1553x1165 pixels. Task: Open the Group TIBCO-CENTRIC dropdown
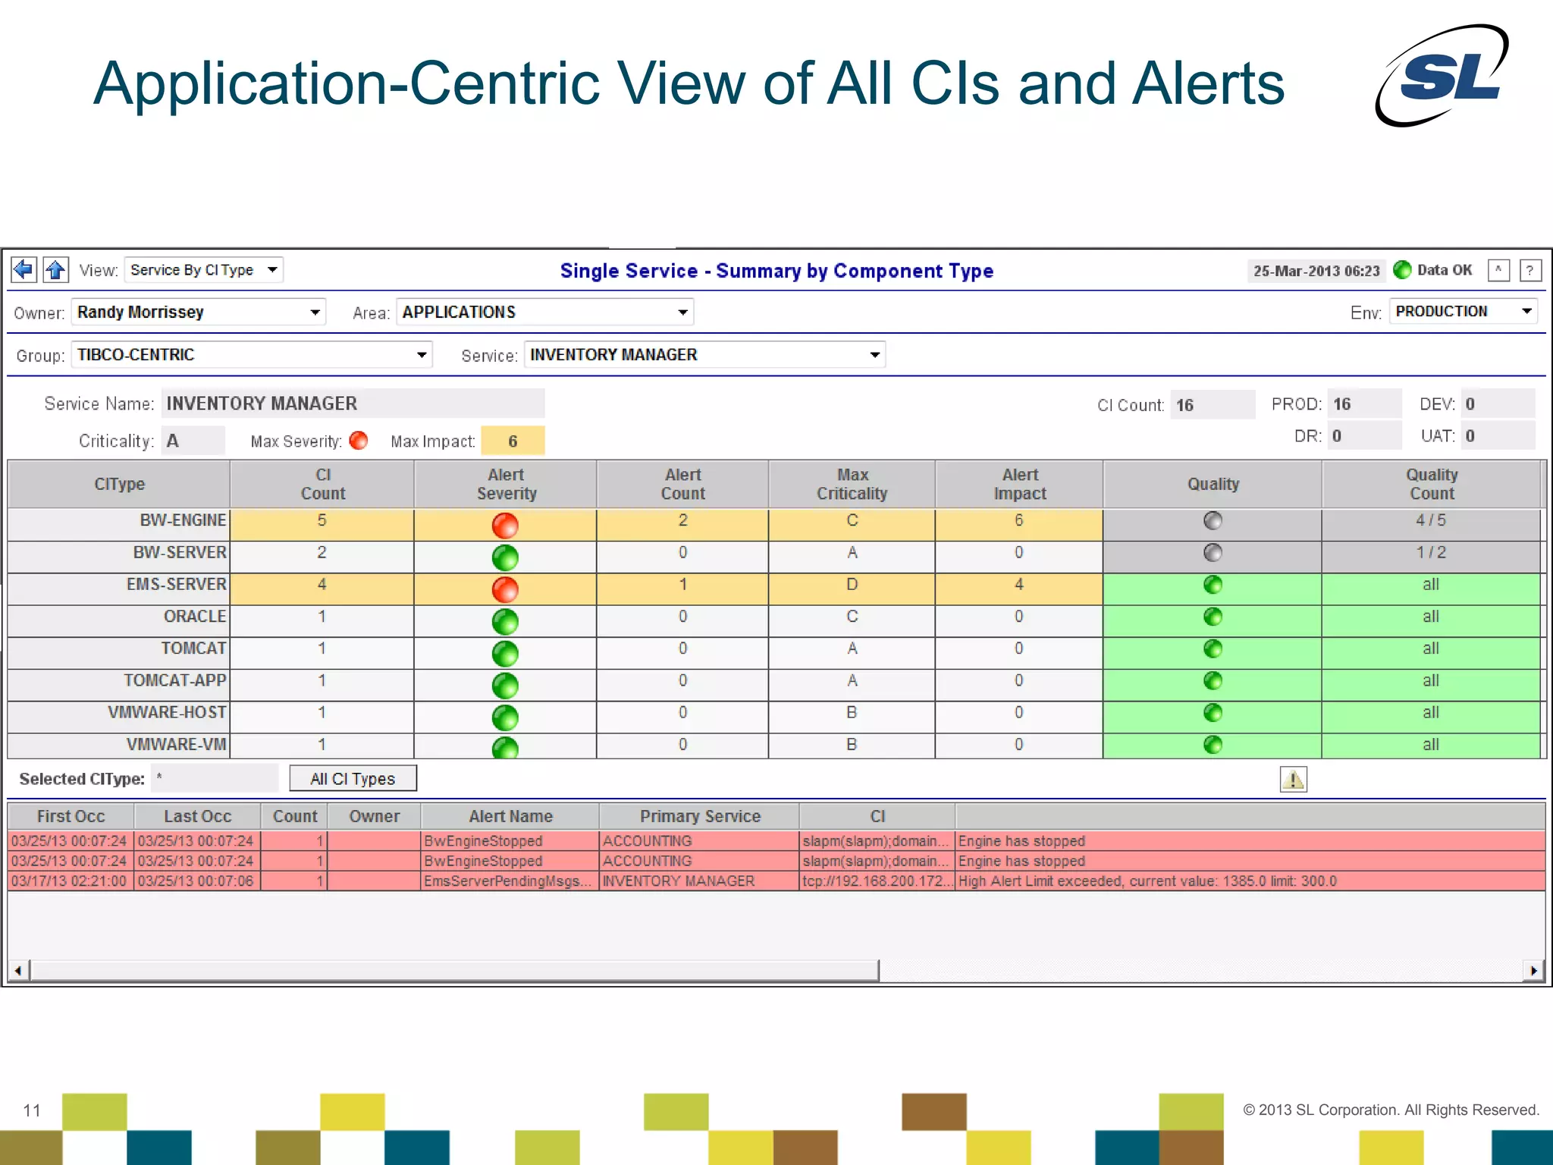click(252, 355)
